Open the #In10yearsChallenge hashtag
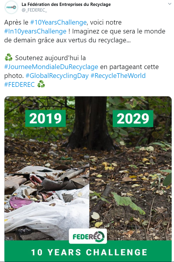Viewport: 174px width, 262px height. point(35,31)
